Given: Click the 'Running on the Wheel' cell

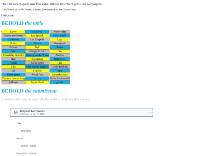Looking at the screenshot, I should (x=37, y=55).
